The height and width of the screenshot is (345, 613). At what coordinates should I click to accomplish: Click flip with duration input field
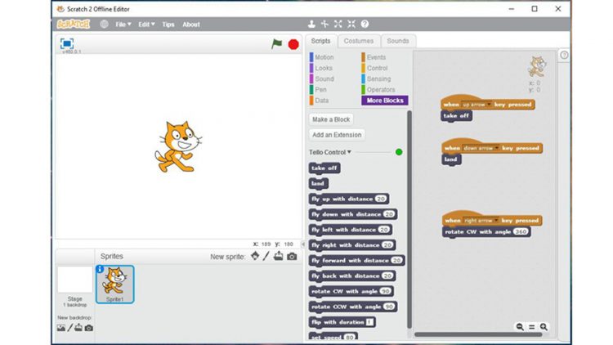[x=369, y=322]
